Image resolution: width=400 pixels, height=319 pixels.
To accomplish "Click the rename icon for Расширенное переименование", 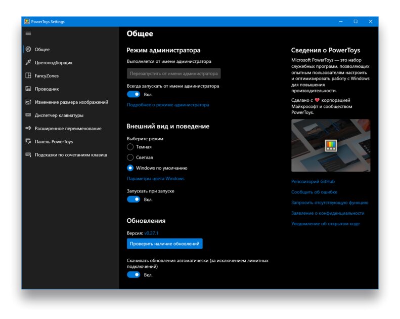I will click(28, 128).
